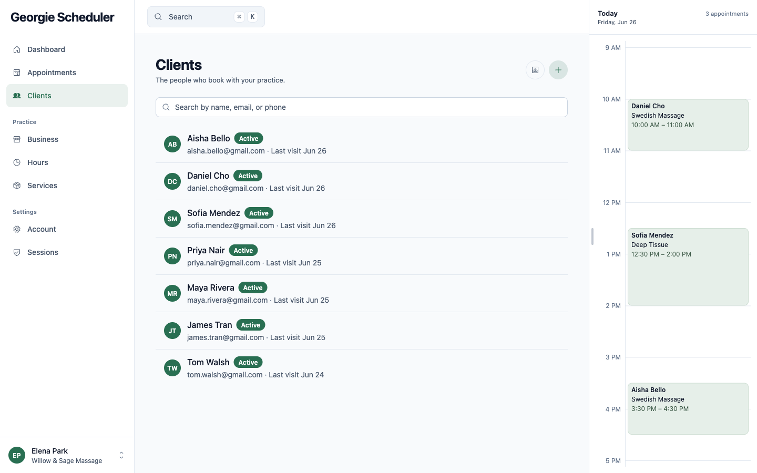Click the magnifier icon in top search
Viewport: 757px width, 473px height.
(158, 17)
